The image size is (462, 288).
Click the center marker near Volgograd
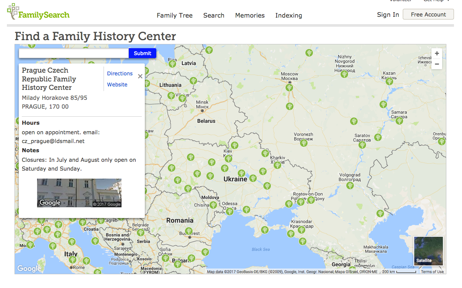(x=350, y=186)
